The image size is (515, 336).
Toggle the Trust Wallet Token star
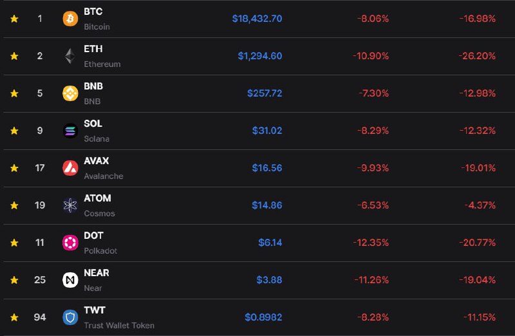pyautogui.click(x=14, y=317)
